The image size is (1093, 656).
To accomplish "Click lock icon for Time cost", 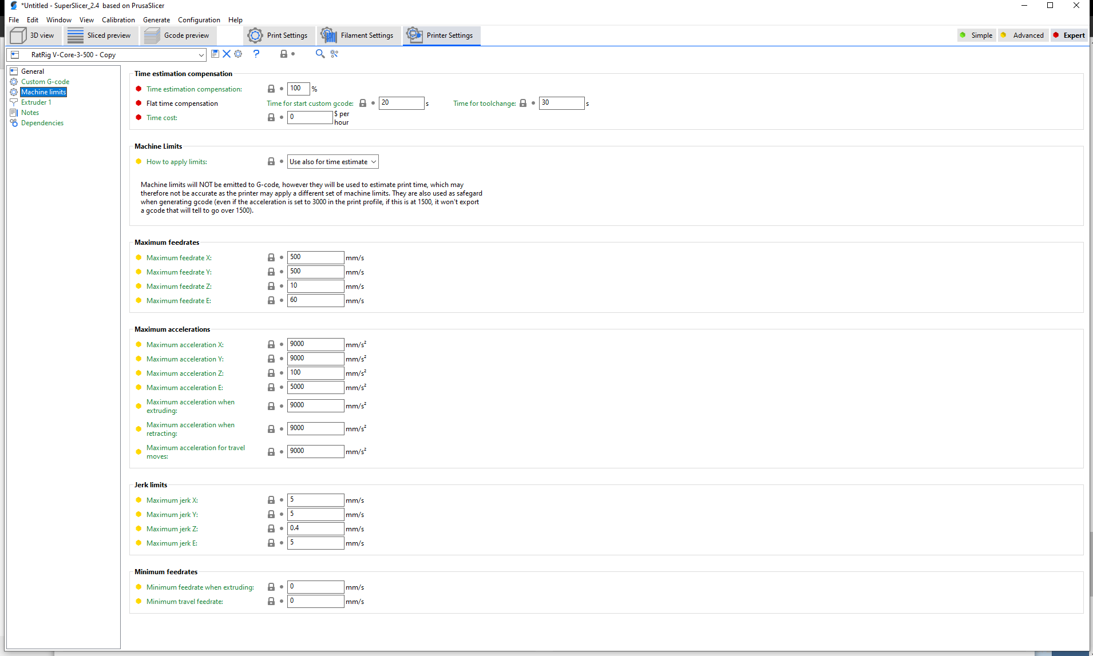I will tap(271, 118).
